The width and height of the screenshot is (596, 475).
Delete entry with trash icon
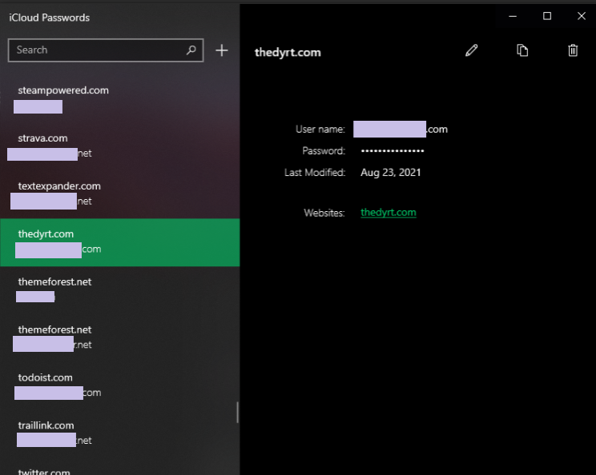573,50
